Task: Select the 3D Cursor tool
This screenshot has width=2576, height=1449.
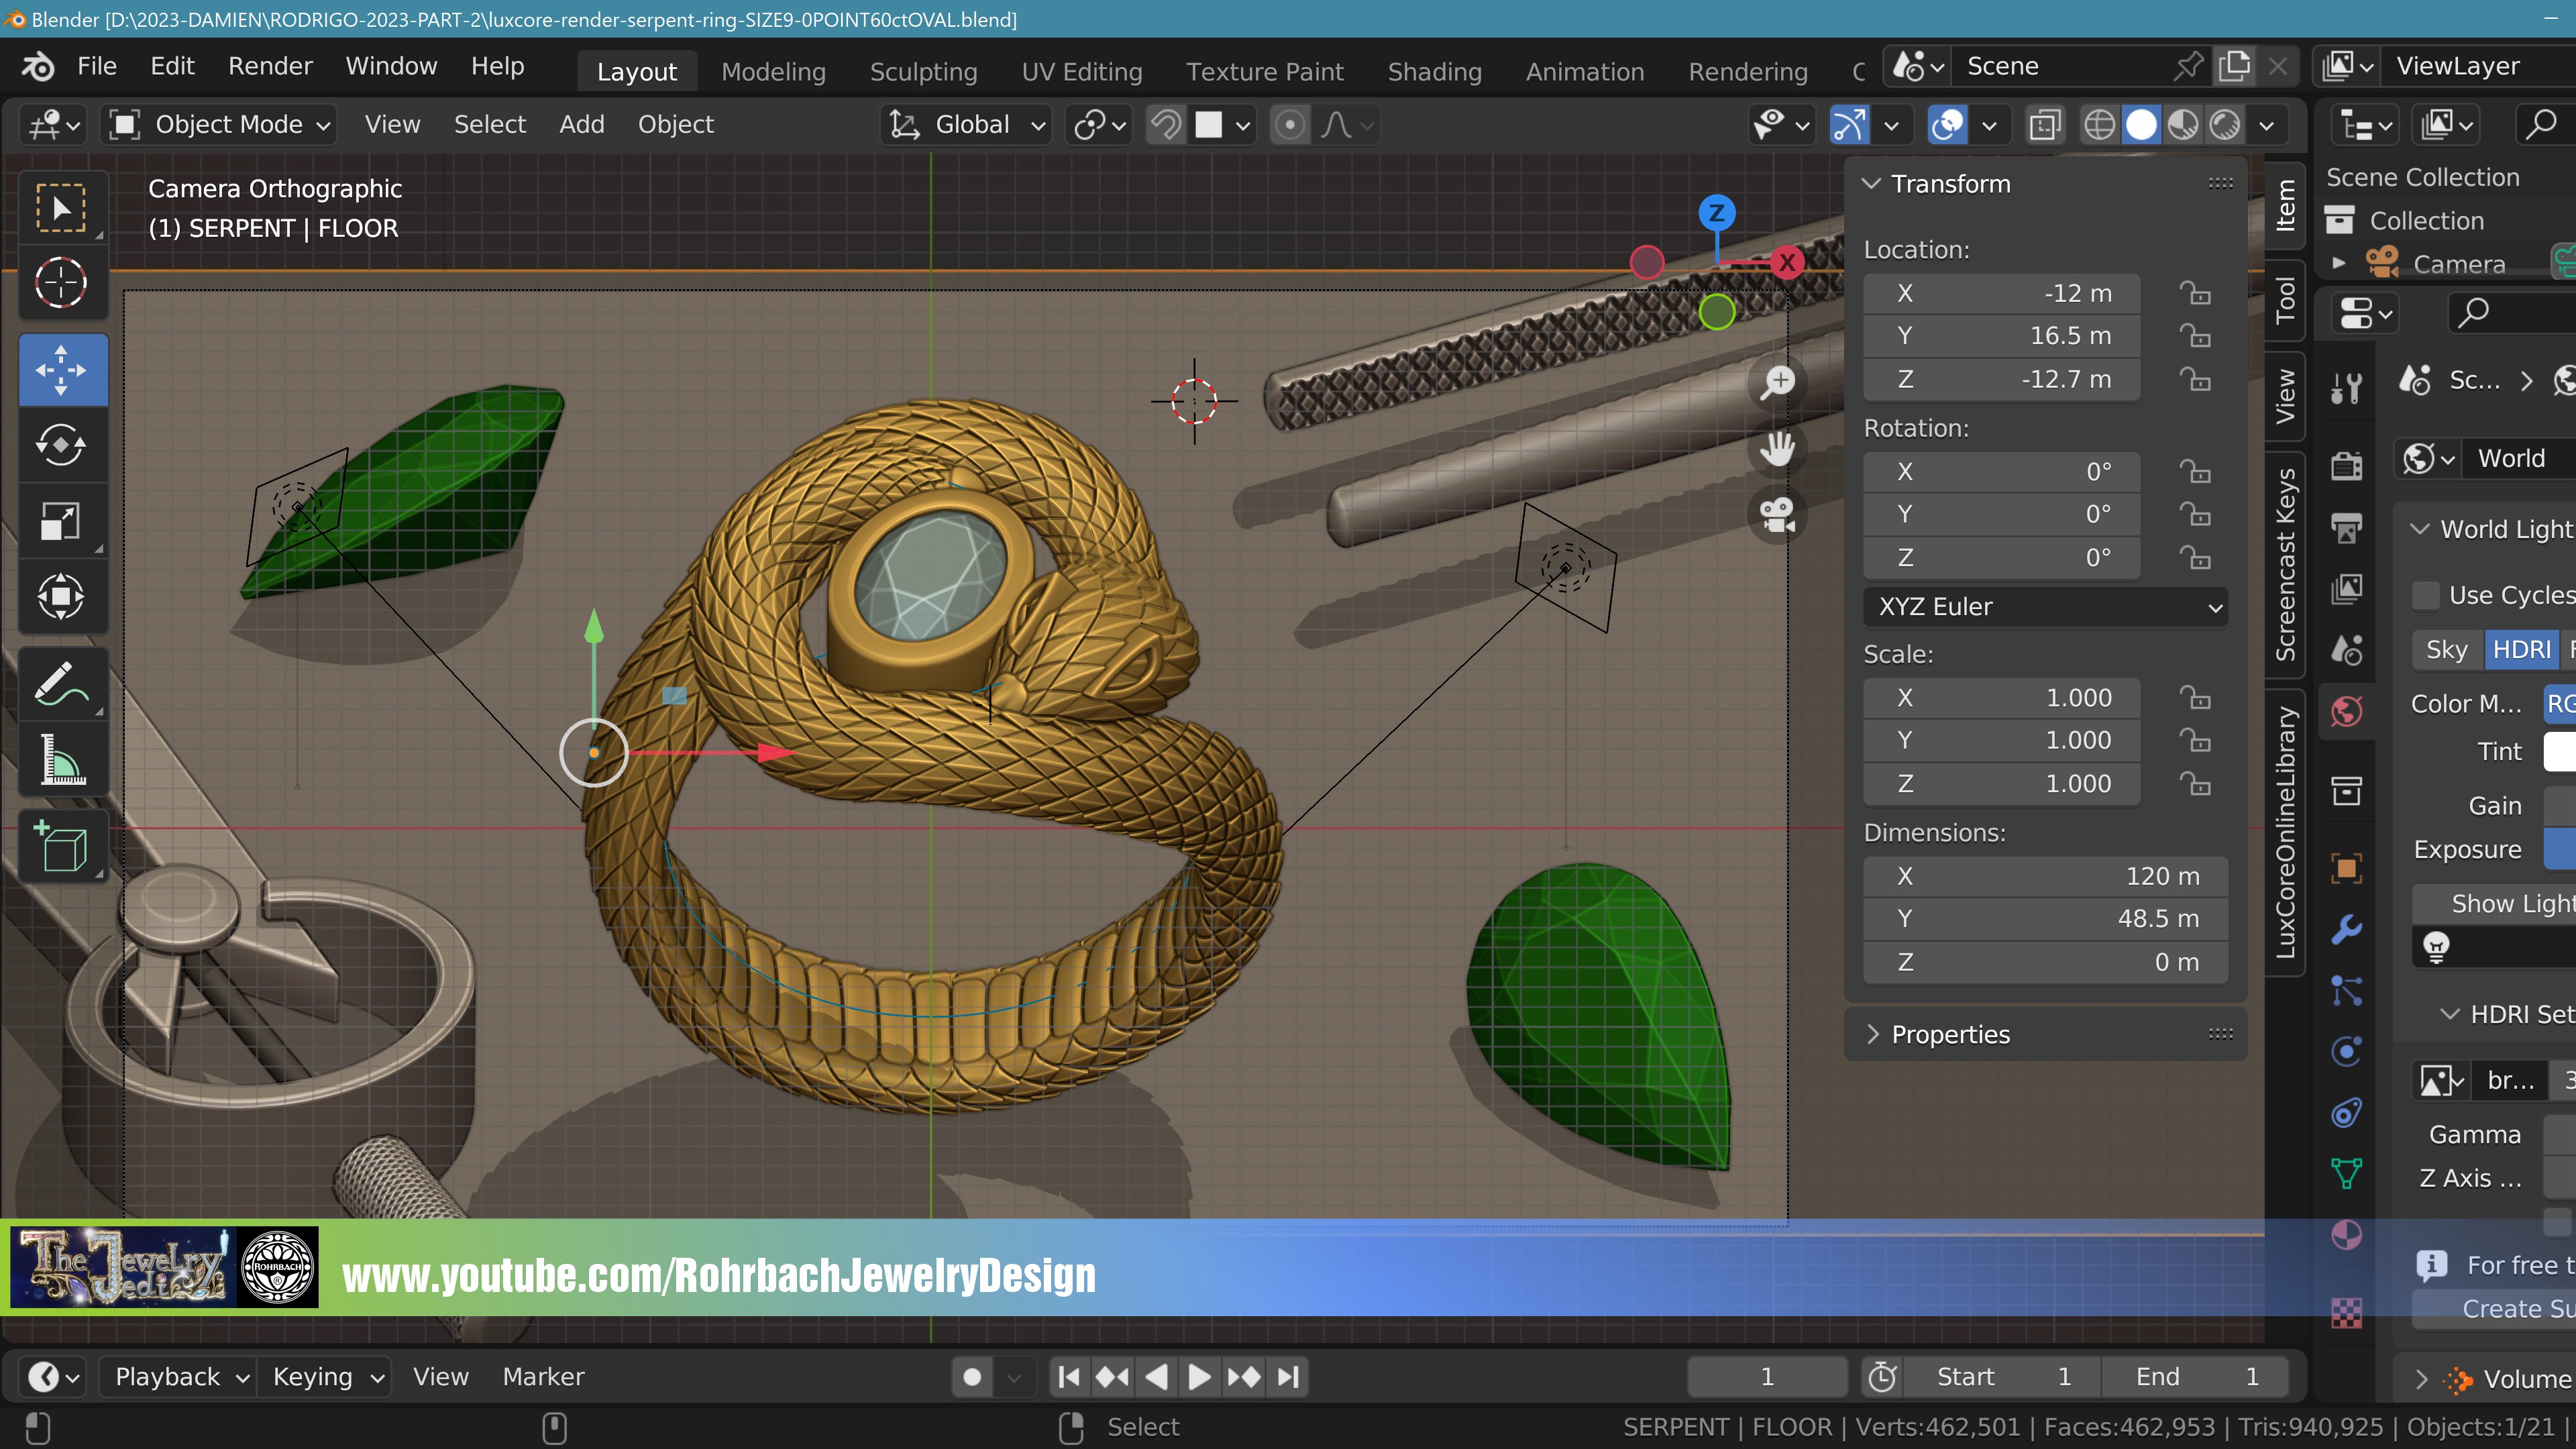Action: click(x=61, y=283)
